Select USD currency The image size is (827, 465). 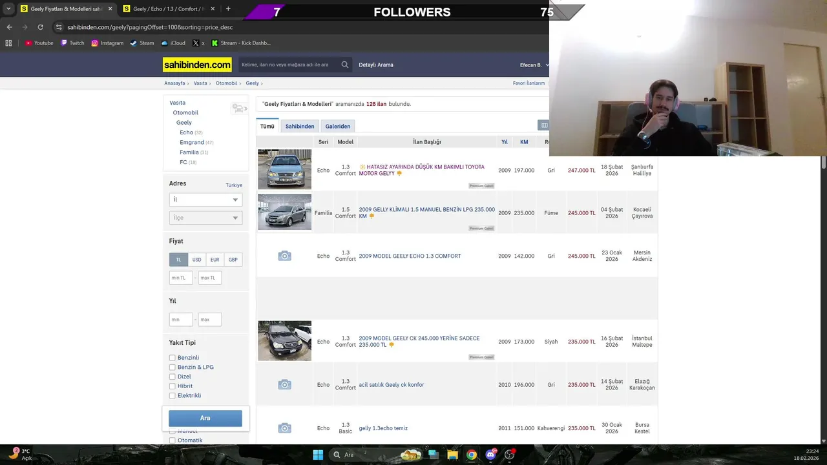click(x=196, y=260)
